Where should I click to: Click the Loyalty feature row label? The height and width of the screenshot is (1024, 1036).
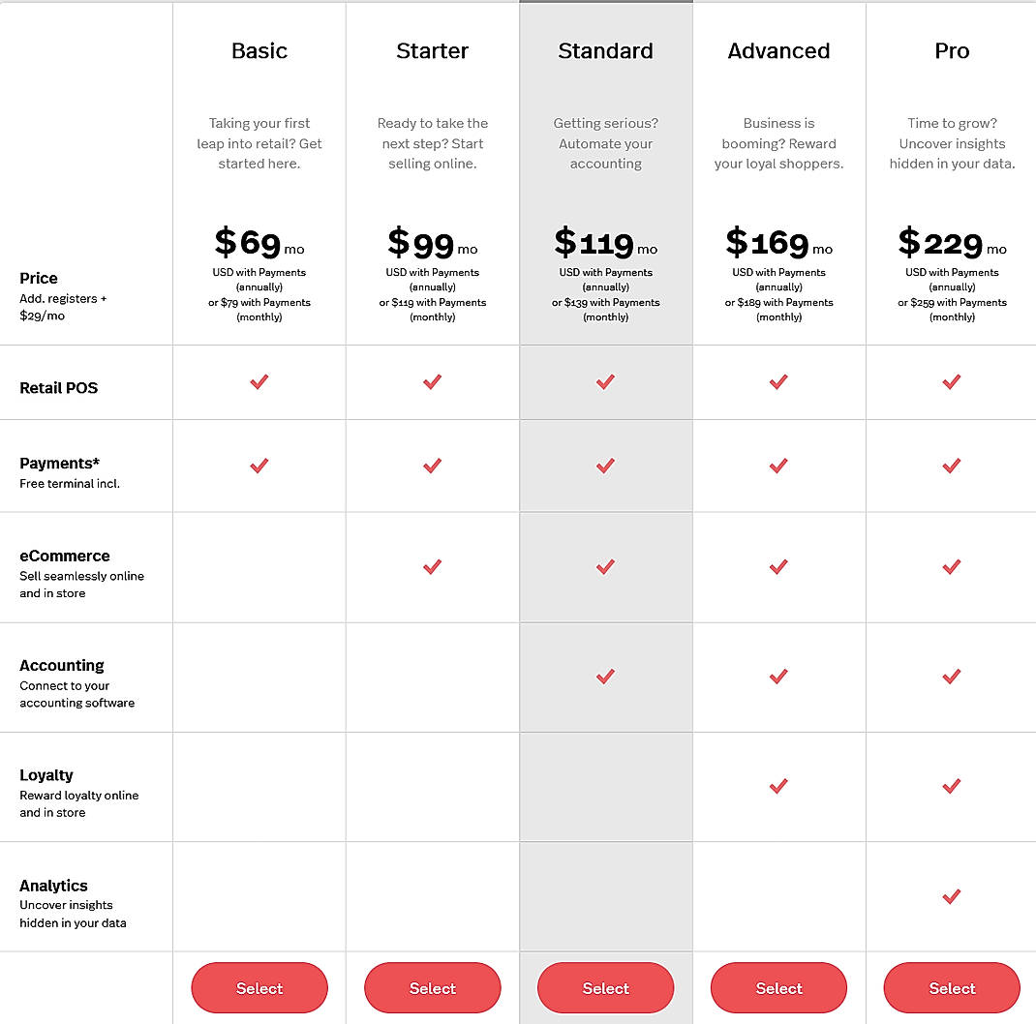(x=46, y=774)
